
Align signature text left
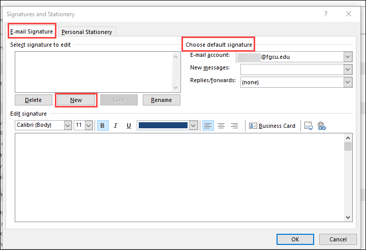pos(208,126)
